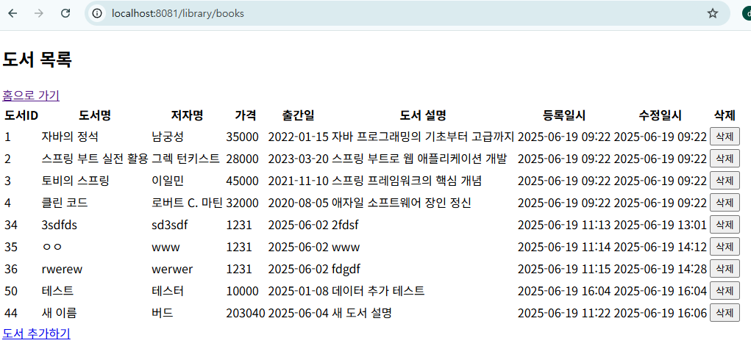Select the author cell 이일민

click(167, 181)
